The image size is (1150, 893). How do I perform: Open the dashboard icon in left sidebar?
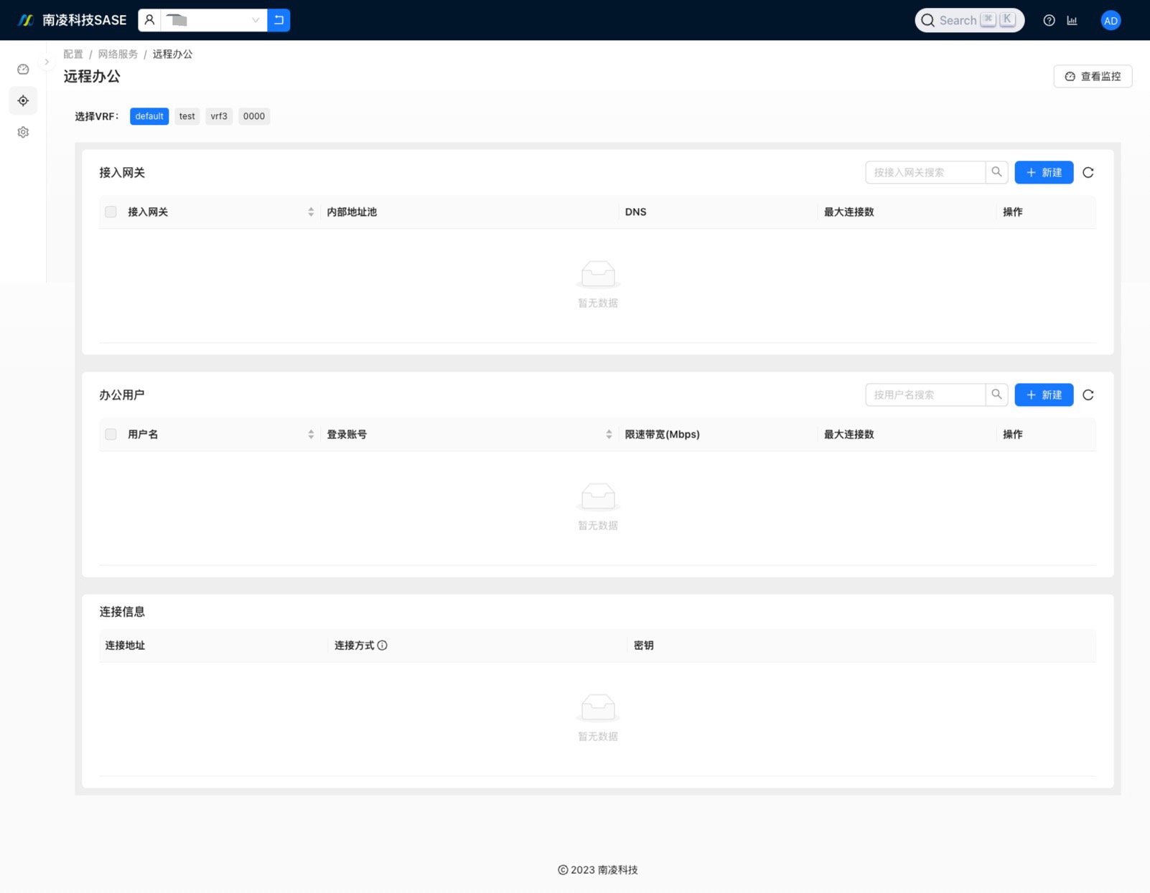pyautogui.click(x=23, y=69)
